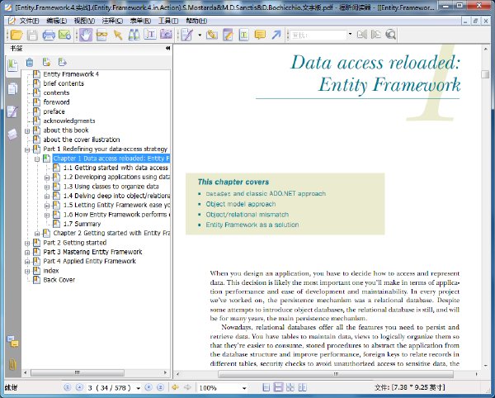The image size is (495, 398).
Task: Select the Hand tool
Action: [86, 35]
